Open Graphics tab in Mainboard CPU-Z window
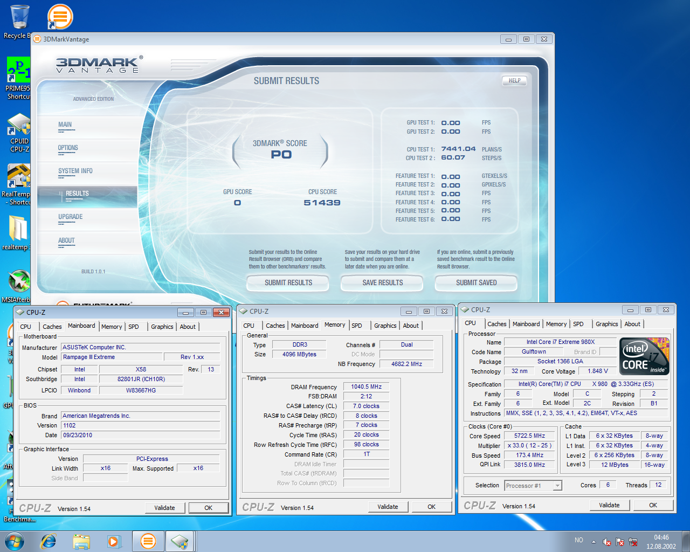The width and height of the screenshot is (690, 552). [162, 327]
